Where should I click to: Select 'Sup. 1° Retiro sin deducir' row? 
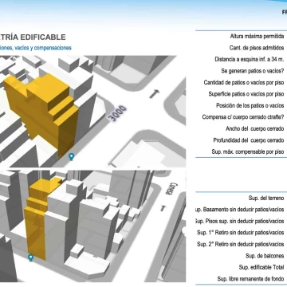240,233
